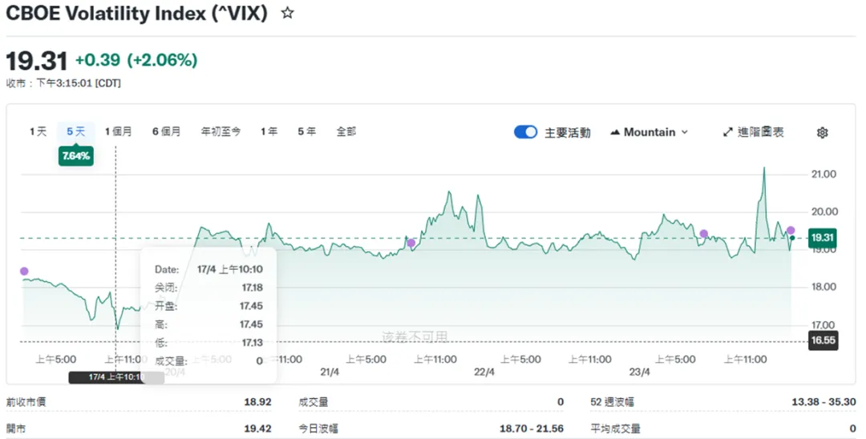Click the chart peak spike above 21.00

764,169
